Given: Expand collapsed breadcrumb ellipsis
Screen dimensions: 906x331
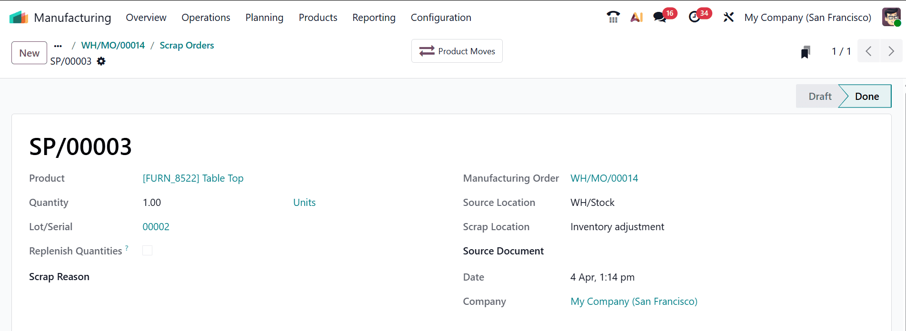Looking at the screenshot, I should [x=58, y=46].
